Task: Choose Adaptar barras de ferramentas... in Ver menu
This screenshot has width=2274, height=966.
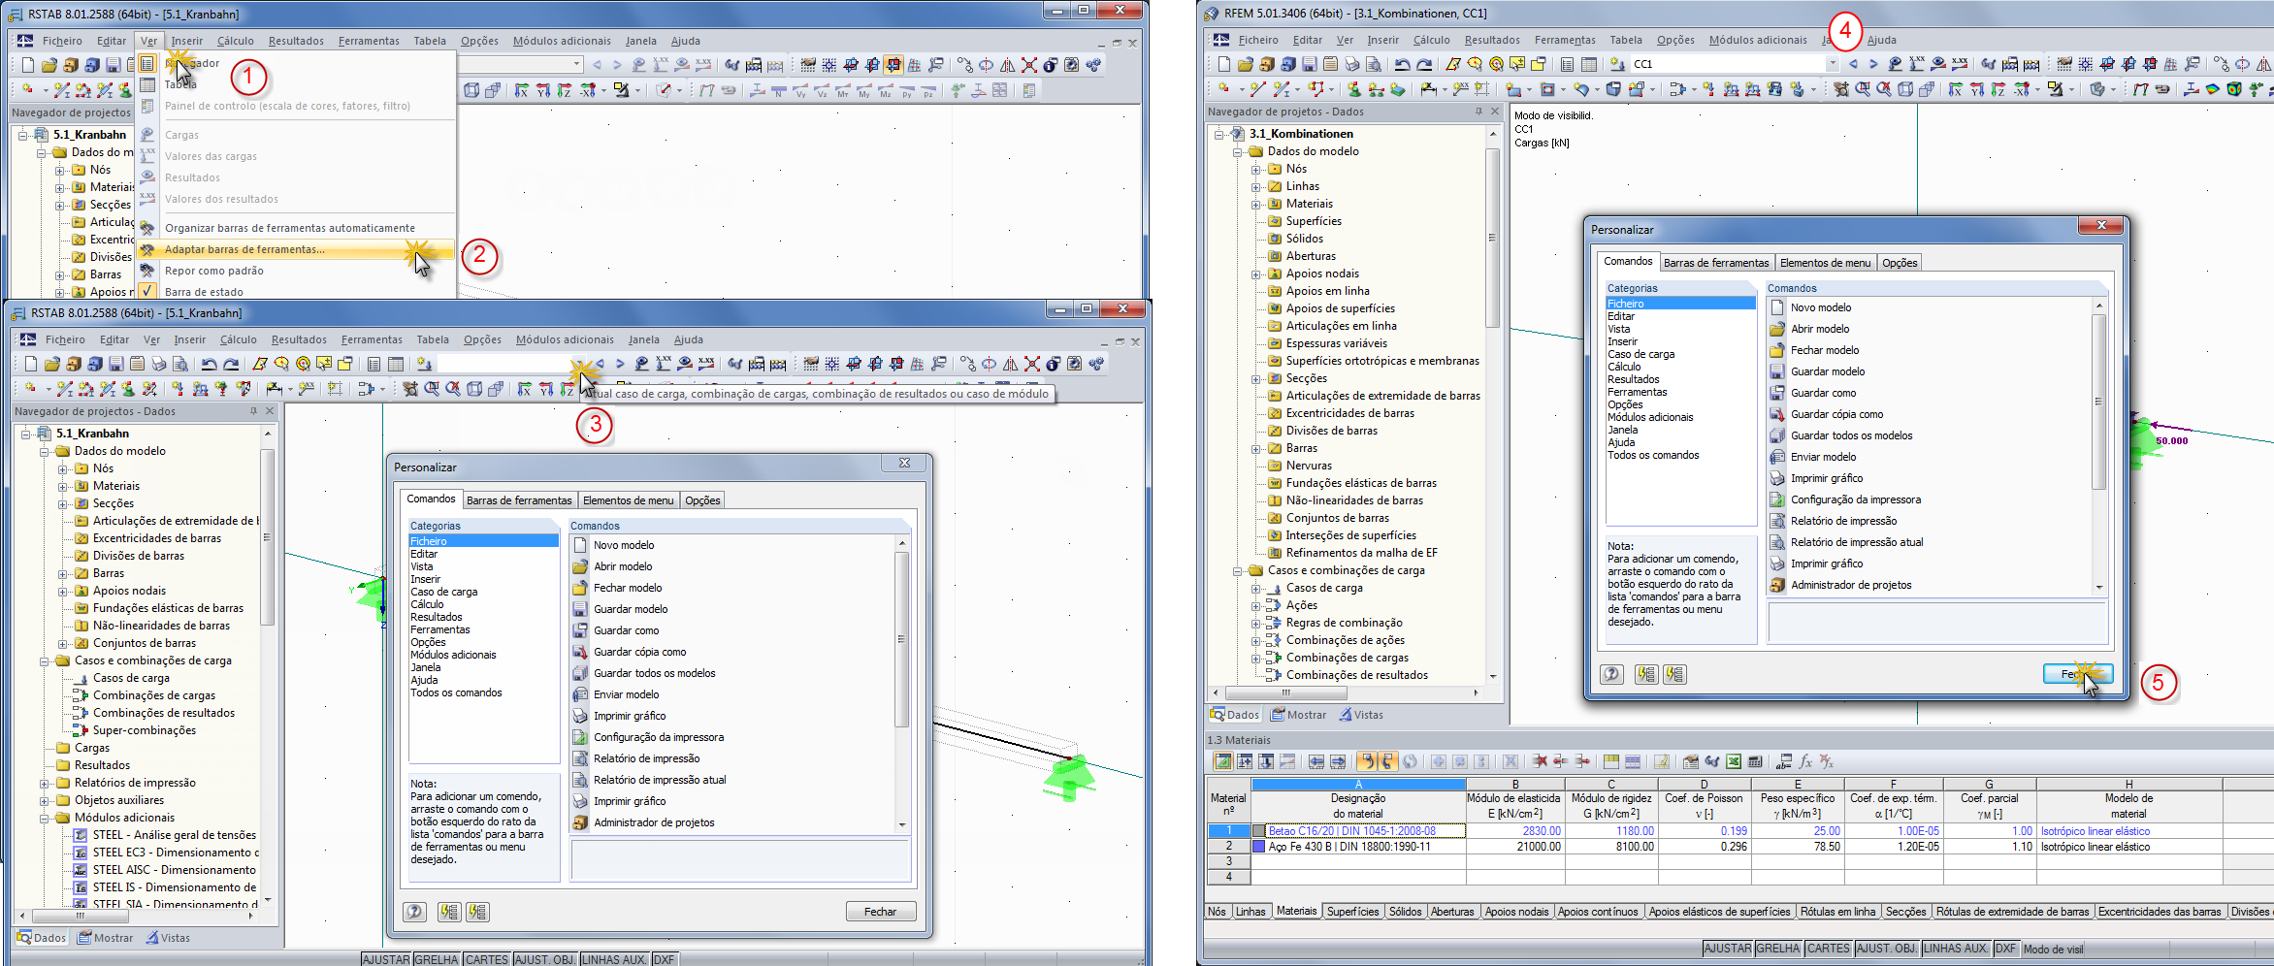Action: (x=295, y=249)
